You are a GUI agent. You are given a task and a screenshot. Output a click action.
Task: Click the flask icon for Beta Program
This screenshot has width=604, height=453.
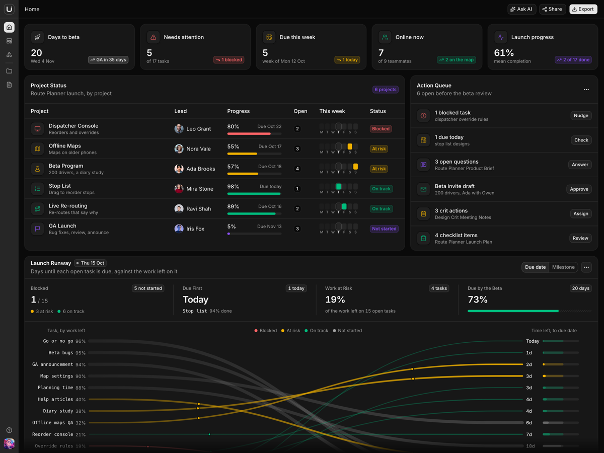pos(37,169)
